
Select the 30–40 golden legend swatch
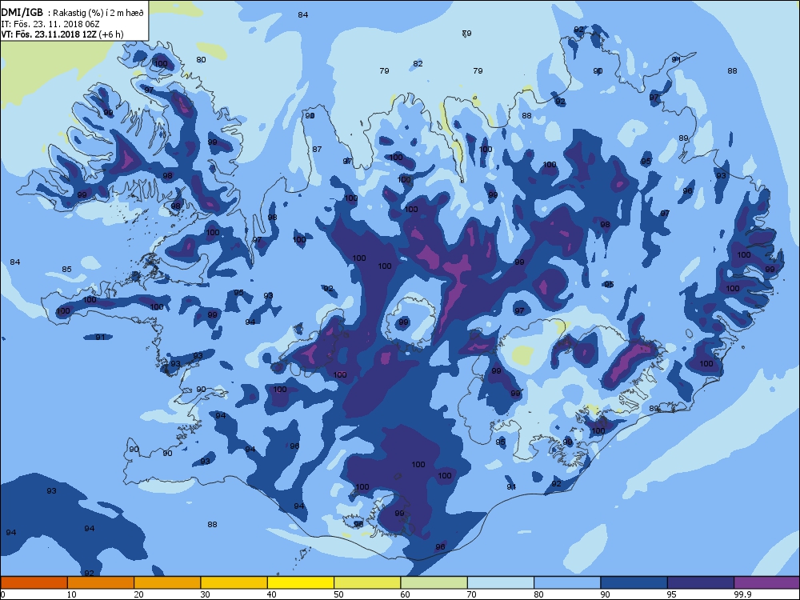[x=234, y=582]
